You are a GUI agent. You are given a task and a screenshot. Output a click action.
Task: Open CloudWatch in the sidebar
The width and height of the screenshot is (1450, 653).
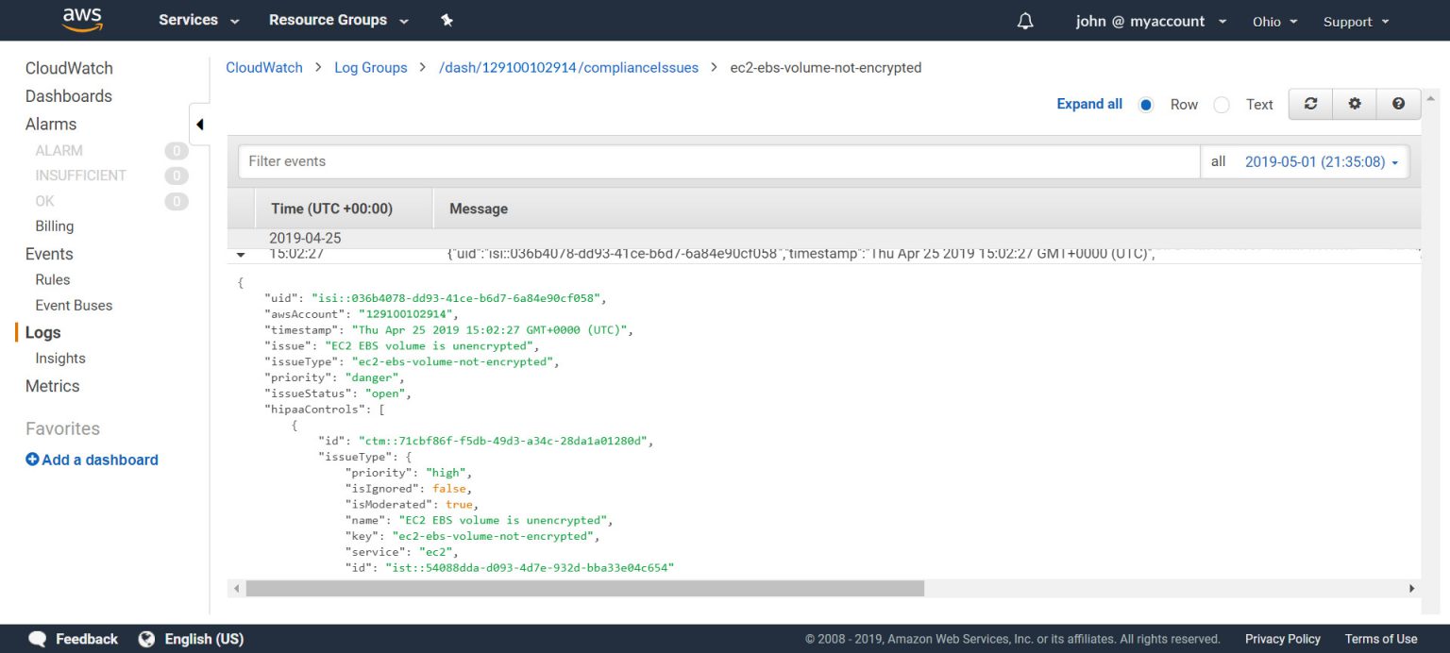69,68
